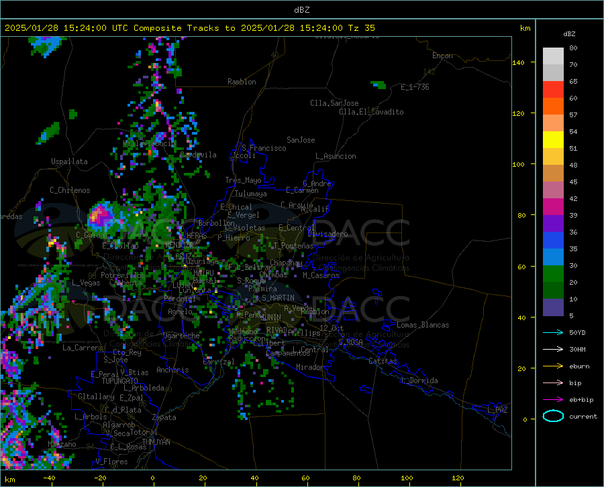Click the 'current' legend label

pyautogui.click(x=583, y=416)
